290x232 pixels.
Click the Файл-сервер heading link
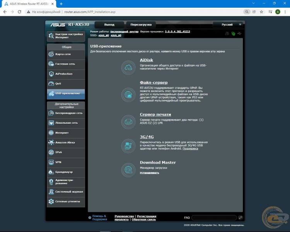tap(154, 82)
